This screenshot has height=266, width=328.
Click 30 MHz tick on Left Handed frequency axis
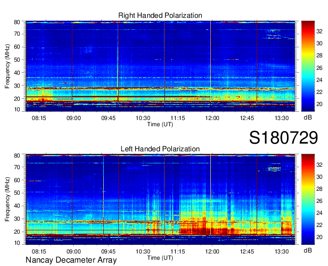click(x=17, y=219)
